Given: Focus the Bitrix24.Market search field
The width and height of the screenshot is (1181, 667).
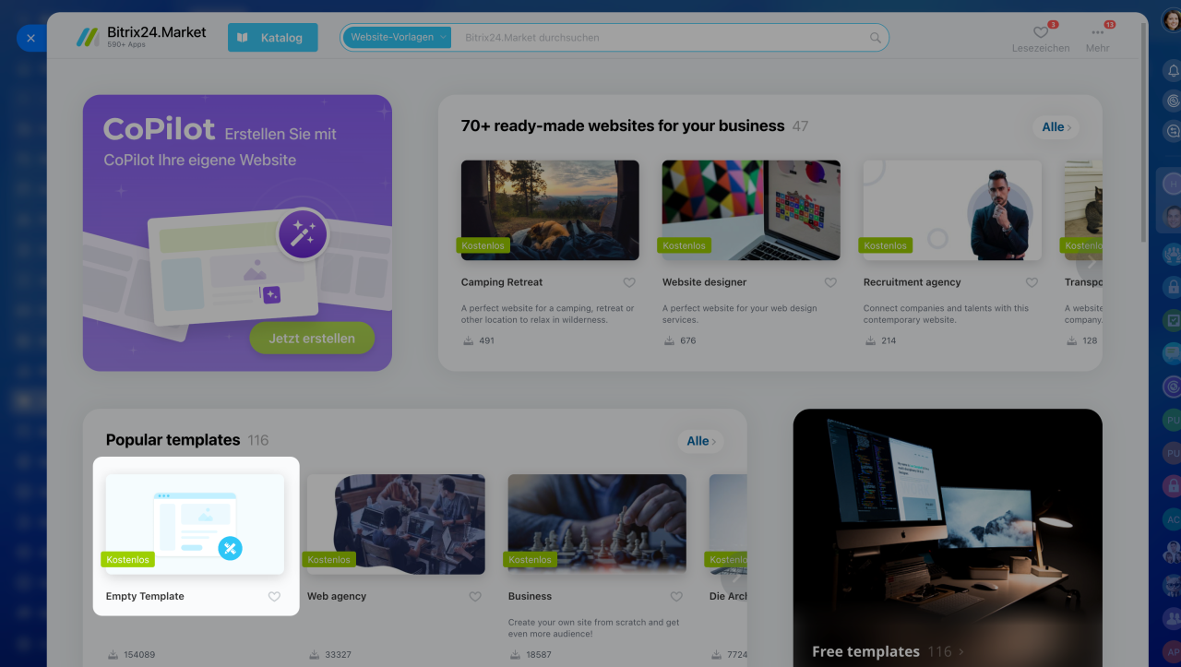Looking at the screenshot, I should (664, 38).
